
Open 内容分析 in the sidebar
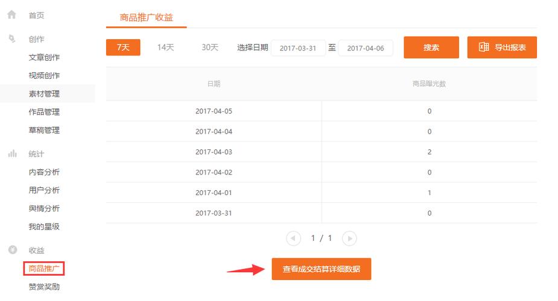pos(44,172)
